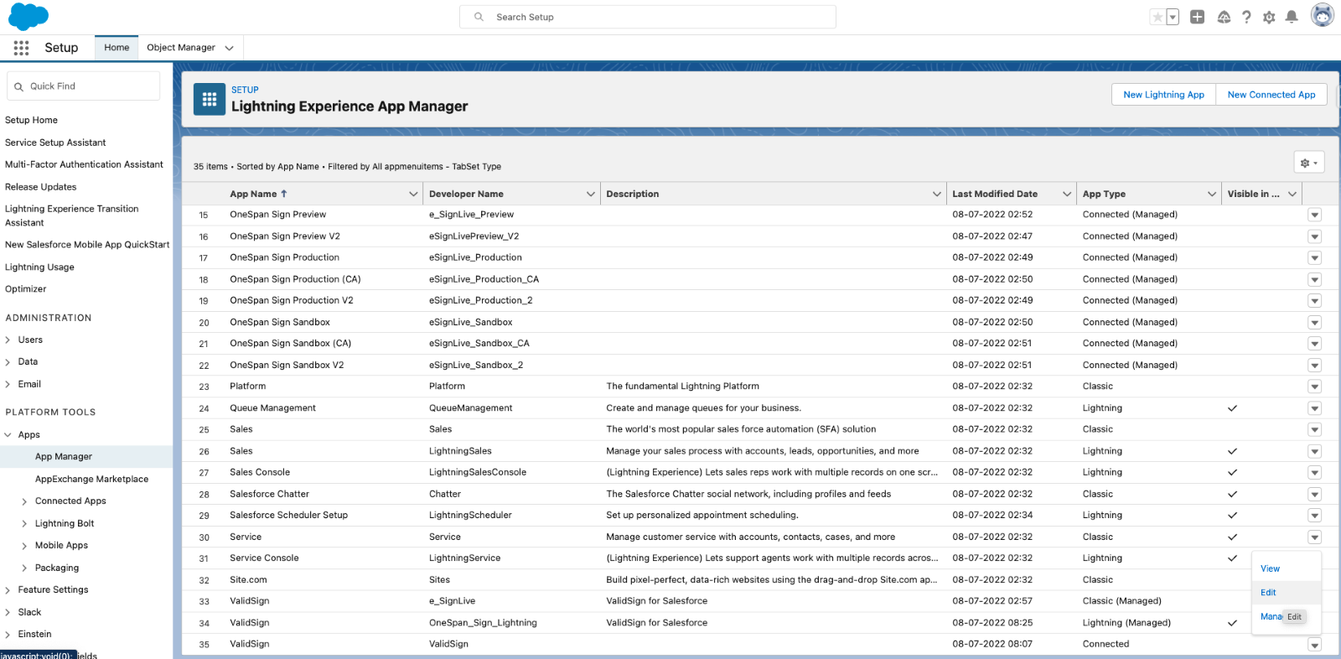Go to Setup Home in sidebar

tap(31, 120)
